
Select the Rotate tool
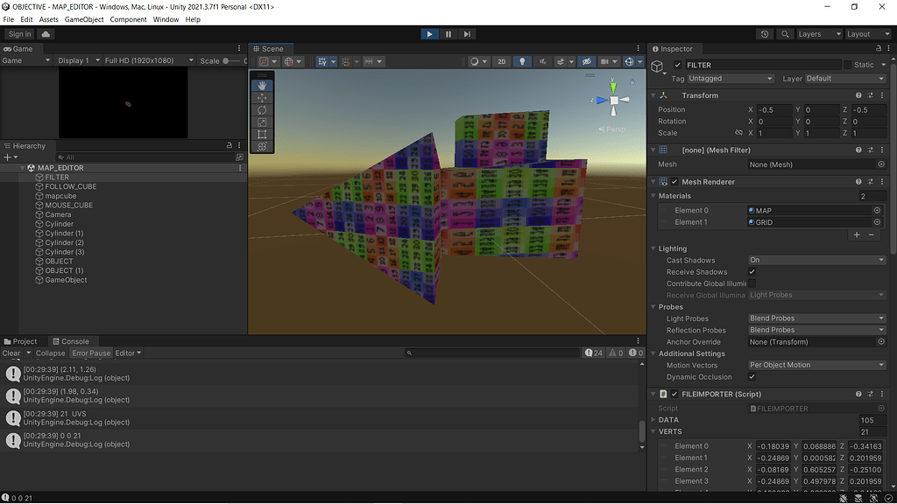[263, 110]
